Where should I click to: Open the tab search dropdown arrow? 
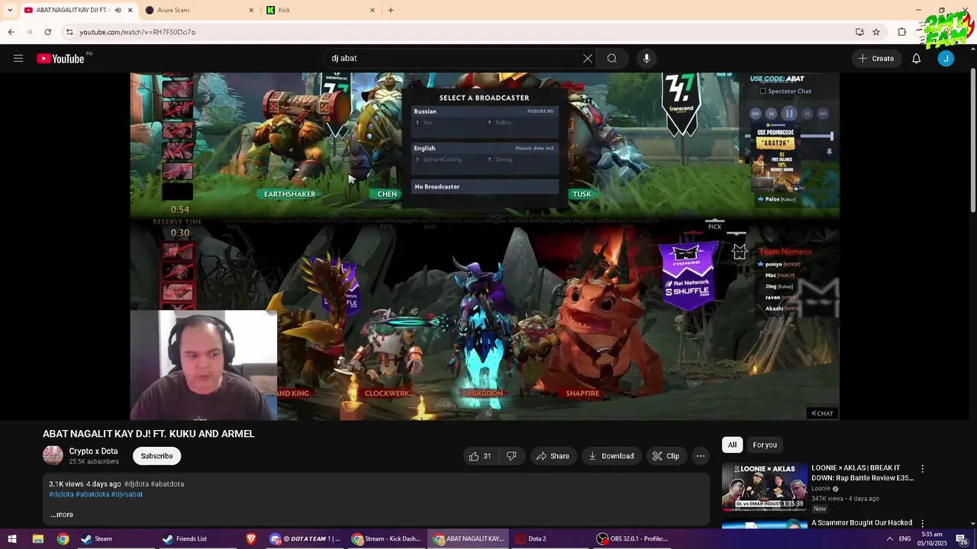10,10
